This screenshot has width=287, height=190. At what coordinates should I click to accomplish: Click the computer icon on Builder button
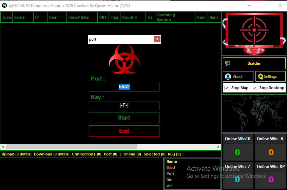(x=227, y=63)
